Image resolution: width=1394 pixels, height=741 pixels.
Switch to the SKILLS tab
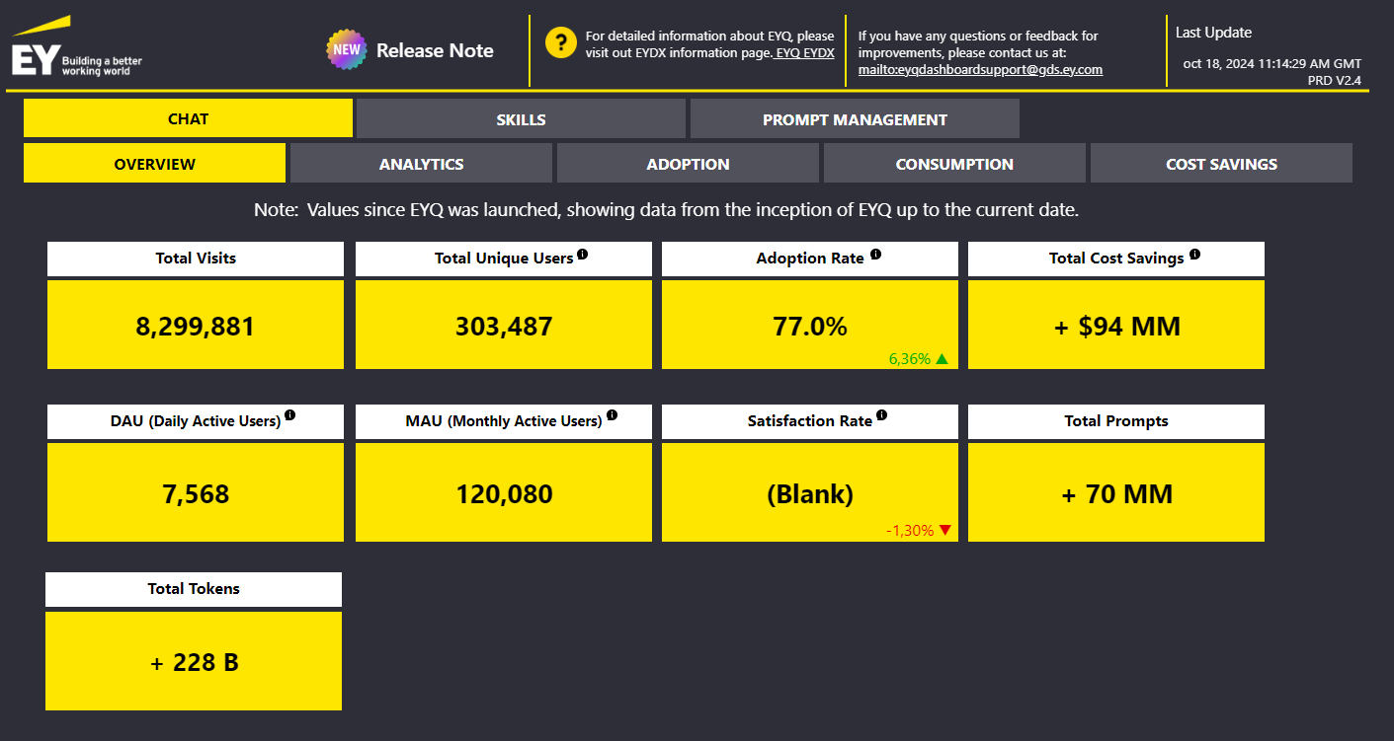521,119
